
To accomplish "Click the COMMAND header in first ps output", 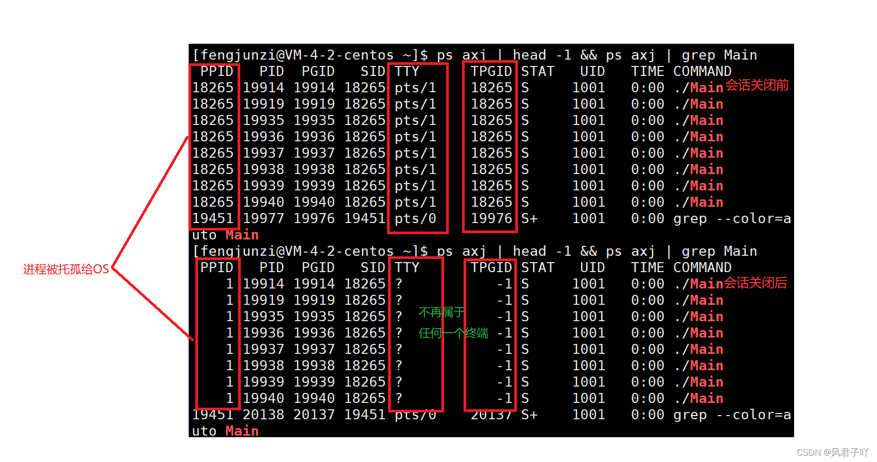I will (702, 71).
